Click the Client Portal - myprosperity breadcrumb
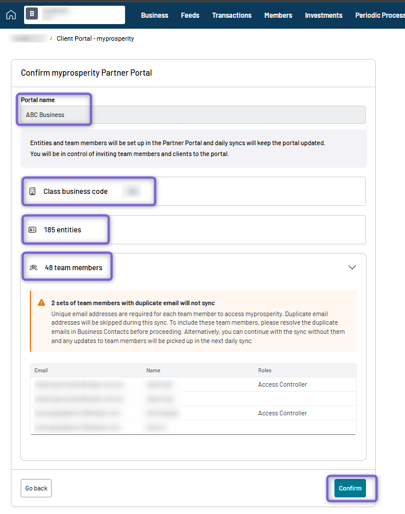Viewport: 405px width, 514px height. pyautogui.click(x=95, y=38)
